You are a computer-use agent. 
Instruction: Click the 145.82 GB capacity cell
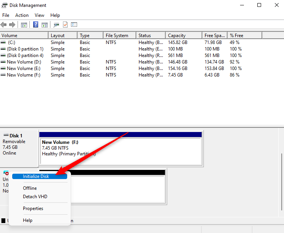[177, 42]
